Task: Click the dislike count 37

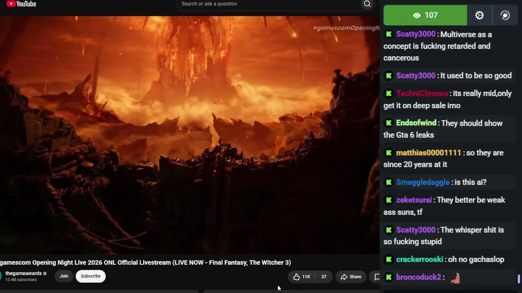Action: [x=324, y=277]
